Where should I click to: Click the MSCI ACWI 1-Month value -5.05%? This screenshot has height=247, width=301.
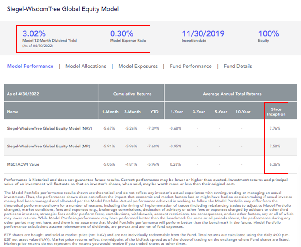point(109,164)
